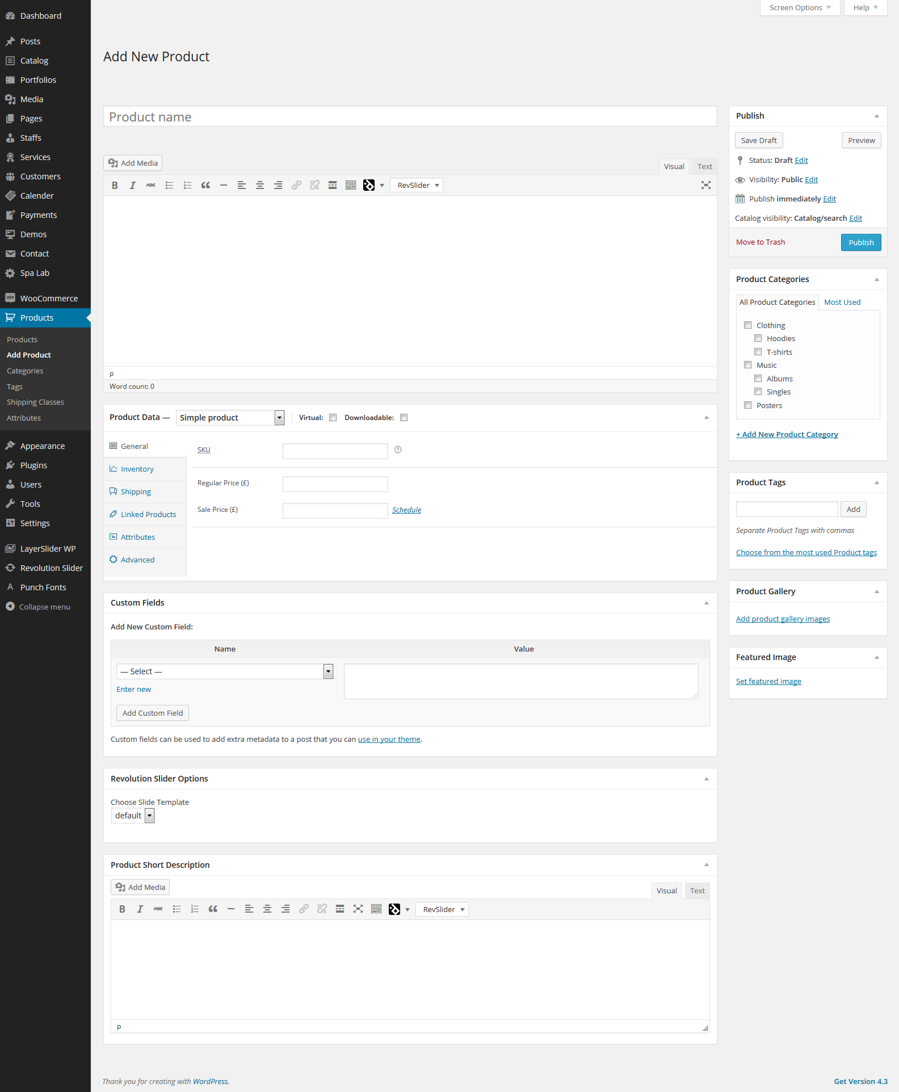This screenshot has width=899, height=1092.
Task: Click insert link icon in main editor
Action: 296,186
